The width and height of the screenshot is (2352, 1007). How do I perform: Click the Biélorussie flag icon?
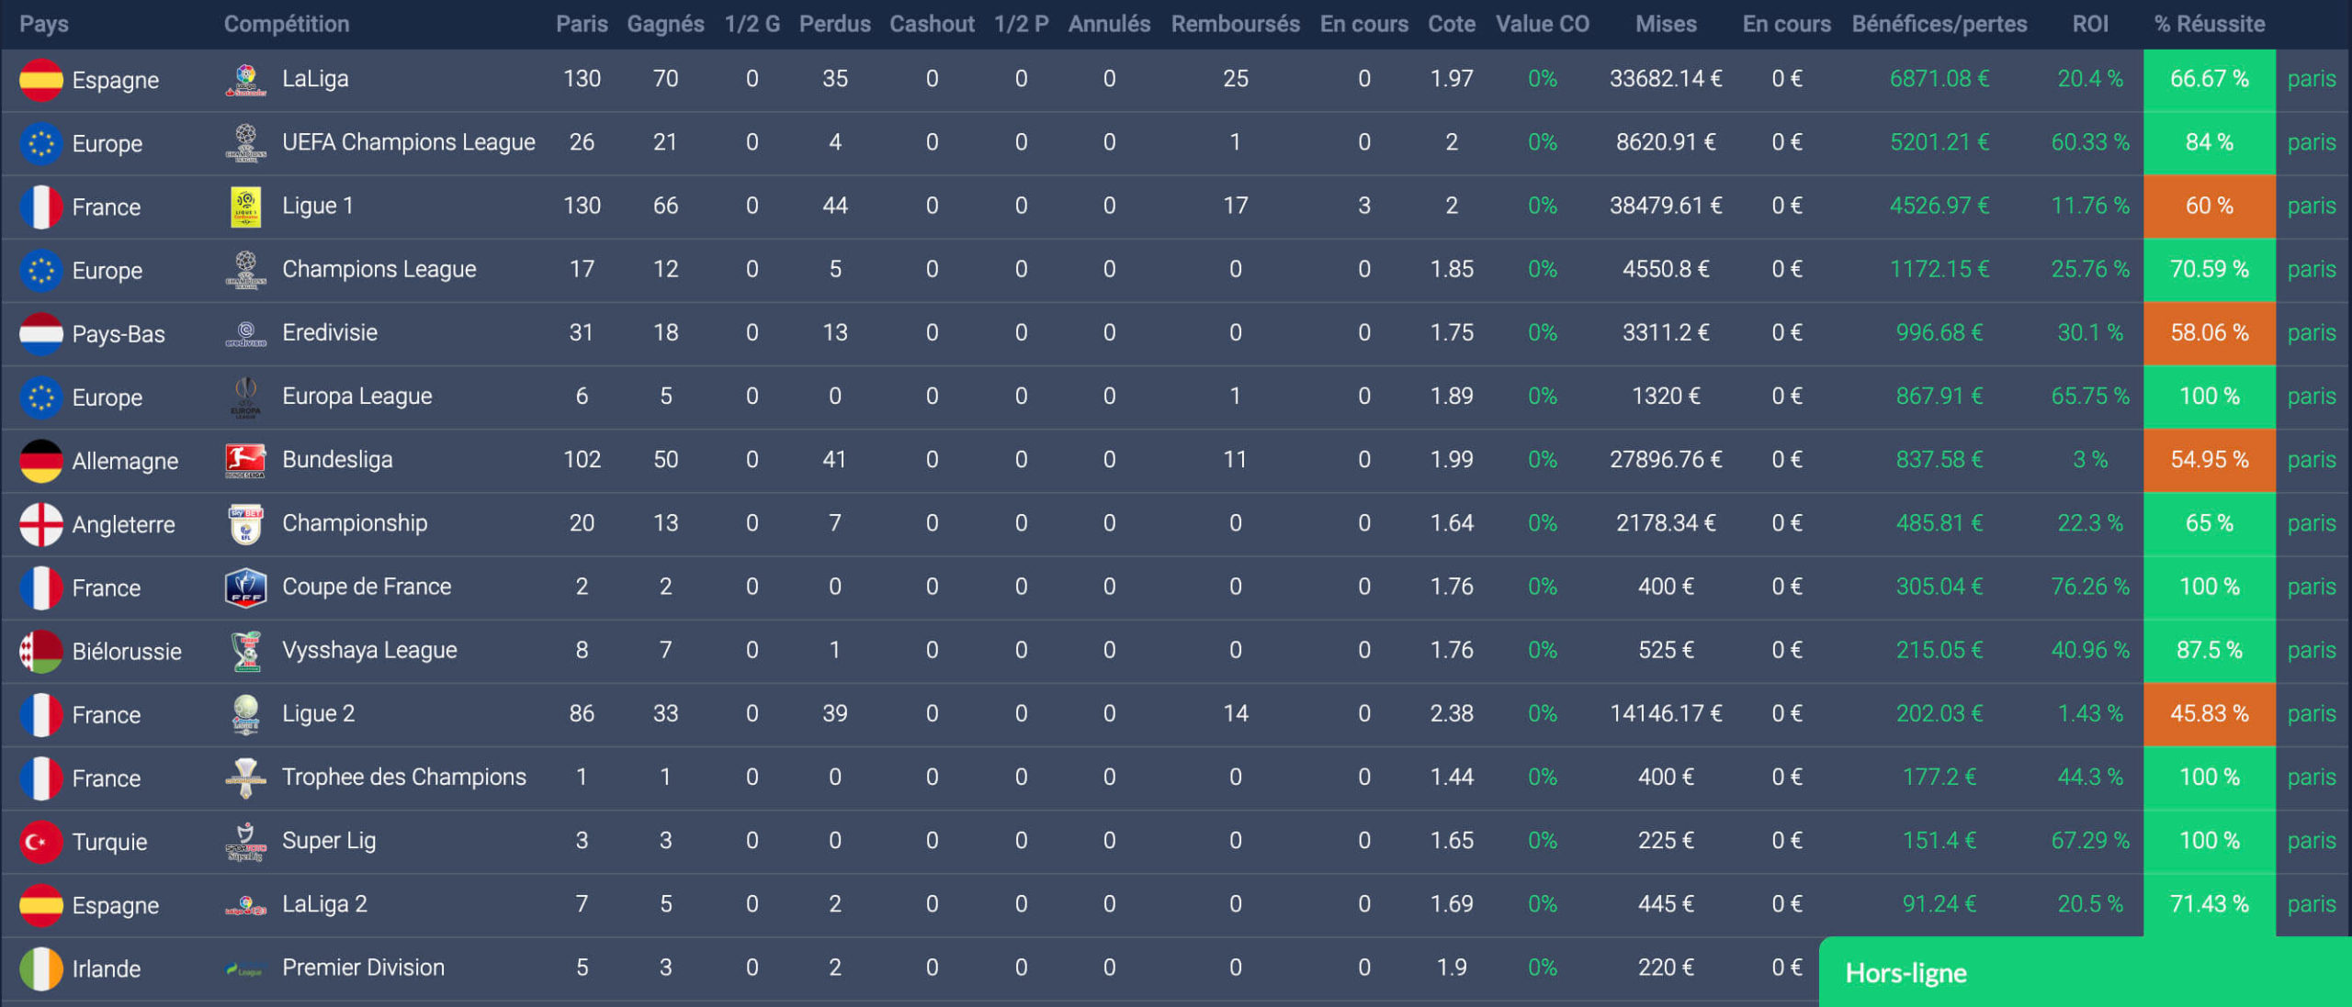click(40, 652)
